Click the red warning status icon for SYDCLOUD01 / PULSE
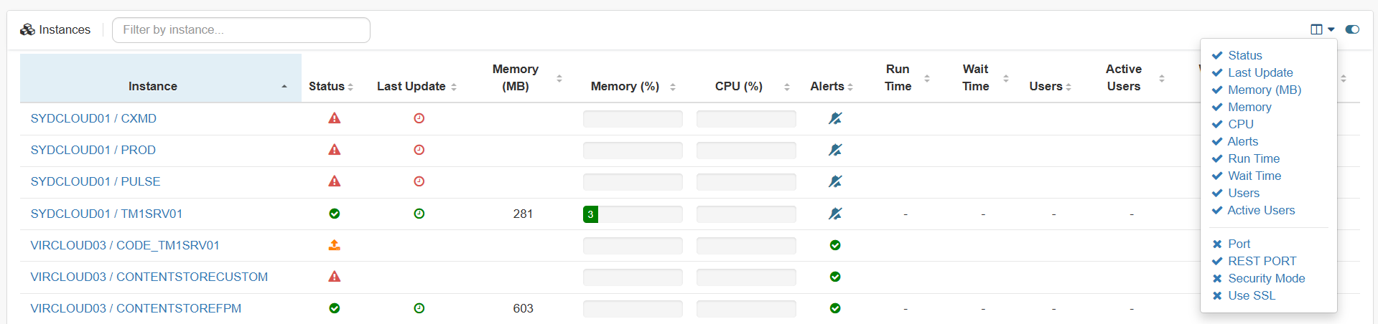Viewport: 1378px width, 324px height. [x=335, y=181]
